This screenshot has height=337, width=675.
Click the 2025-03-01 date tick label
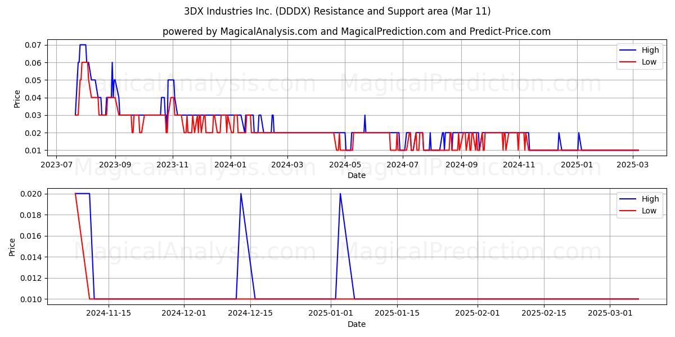click(610, 313)
